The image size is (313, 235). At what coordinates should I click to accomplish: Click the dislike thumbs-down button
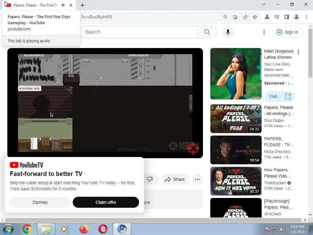tap(150, 179)
